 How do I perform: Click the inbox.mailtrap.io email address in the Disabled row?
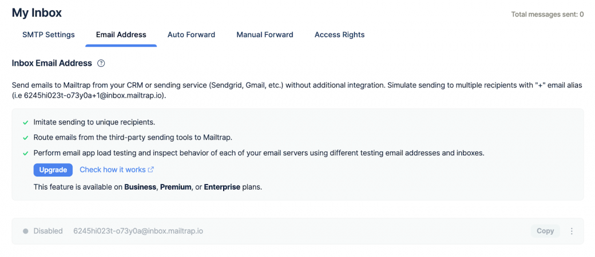coord(138,231)
